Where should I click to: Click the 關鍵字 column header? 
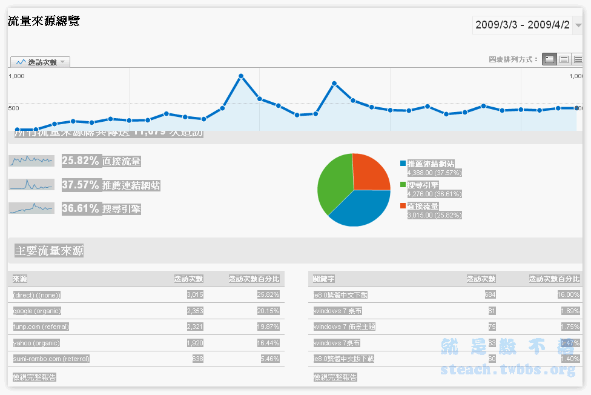pyautogui.click(x=324, y=279)
